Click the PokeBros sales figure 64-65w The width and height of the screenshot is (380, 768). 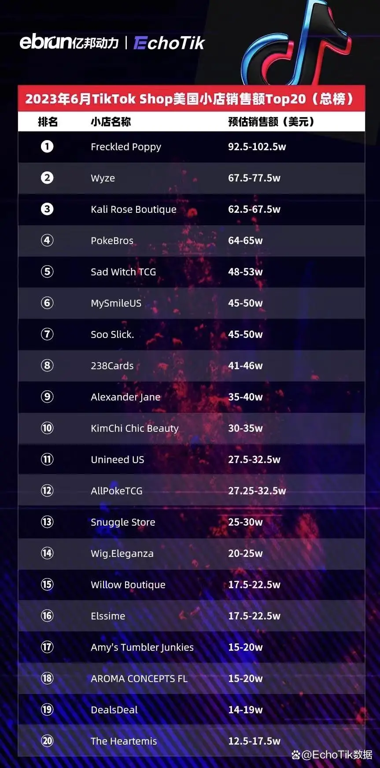coord(245,241)
